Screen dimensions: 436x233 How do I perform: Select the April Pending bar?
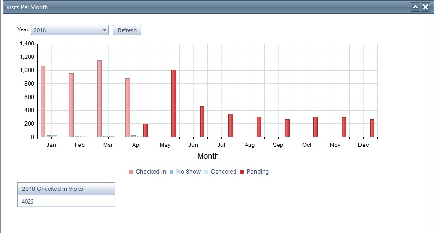tap(145, 131)
